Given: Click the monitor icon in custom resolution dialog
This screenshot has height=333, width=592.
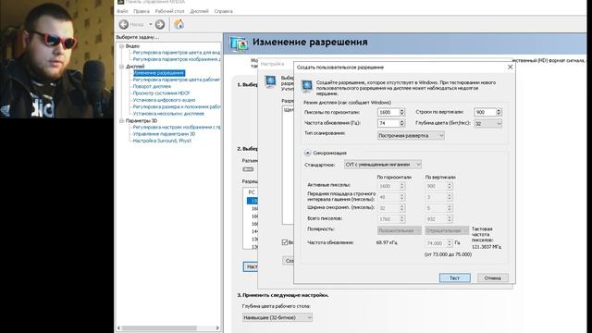Looking at the screenshot, I should coord(307,86).
